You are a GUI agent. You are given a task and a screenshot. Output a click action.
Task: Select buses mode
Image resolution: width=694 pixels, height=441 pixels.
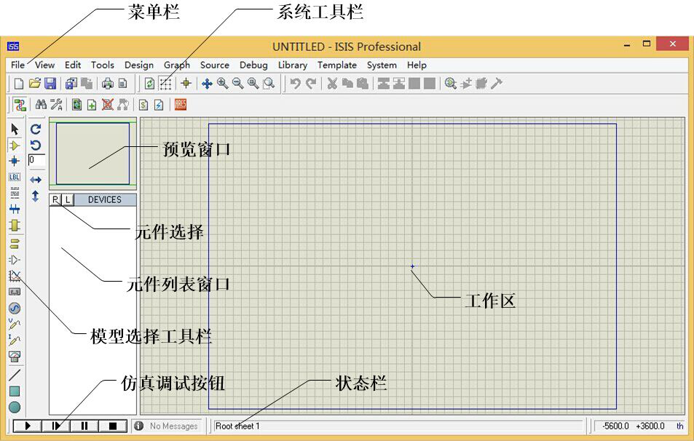coord(15,209)
